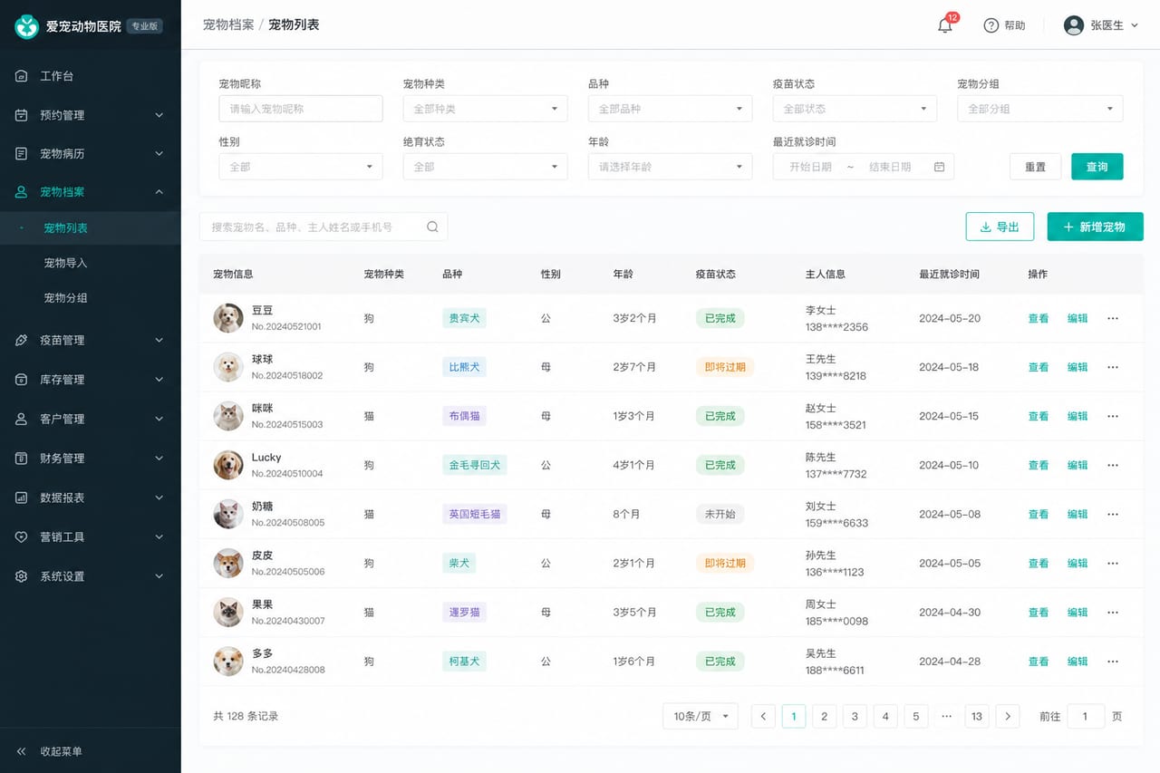Click Dr. Zhang's user avatar icon

click(1074, 25)
